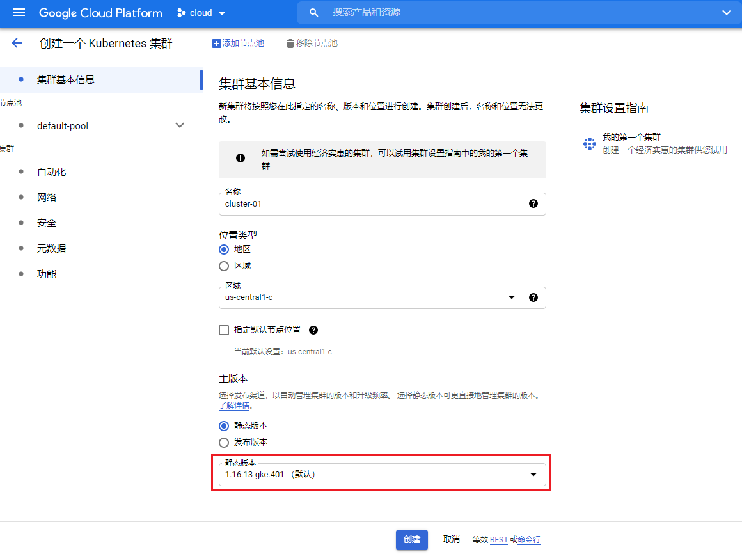Click the 取消 button

point(452,539)
